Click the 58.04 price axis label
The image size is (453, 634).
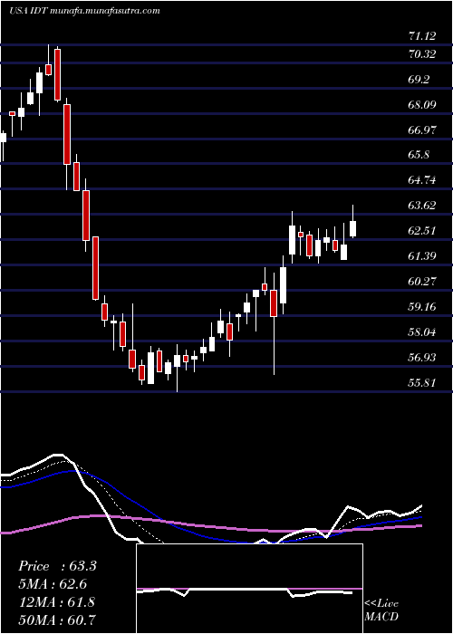tap(422, 332)
